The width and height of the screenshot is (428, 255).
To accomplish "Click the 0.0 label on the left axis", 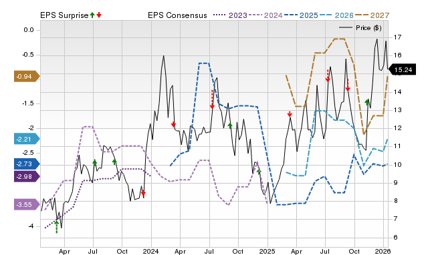I will [29, 30].
